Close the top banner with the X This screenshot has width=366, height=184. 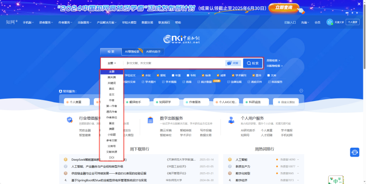point(359,4)
